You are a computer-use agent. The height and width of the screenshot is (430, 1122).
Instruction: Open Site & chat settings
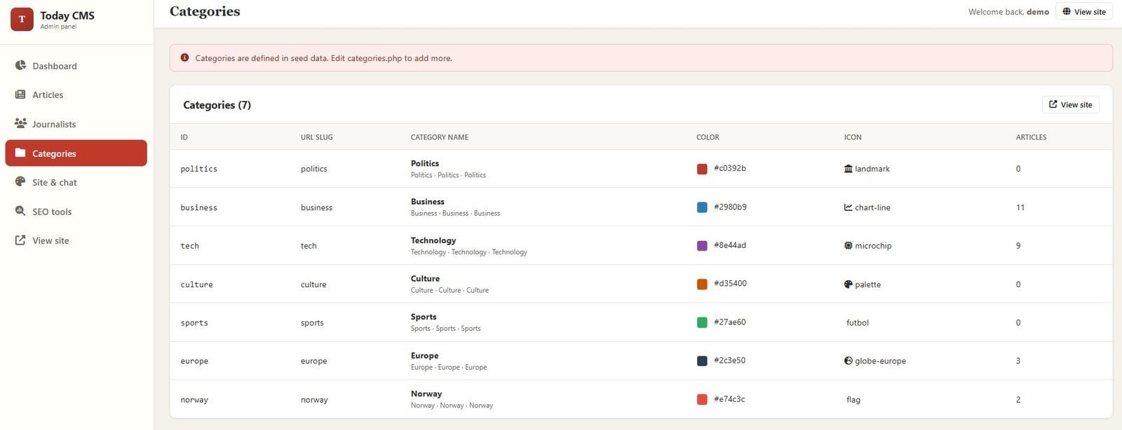76,182
